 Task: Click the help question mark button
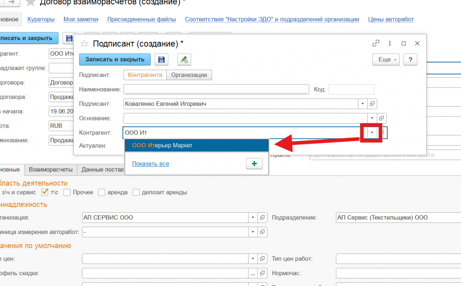[x=410, y=59]
